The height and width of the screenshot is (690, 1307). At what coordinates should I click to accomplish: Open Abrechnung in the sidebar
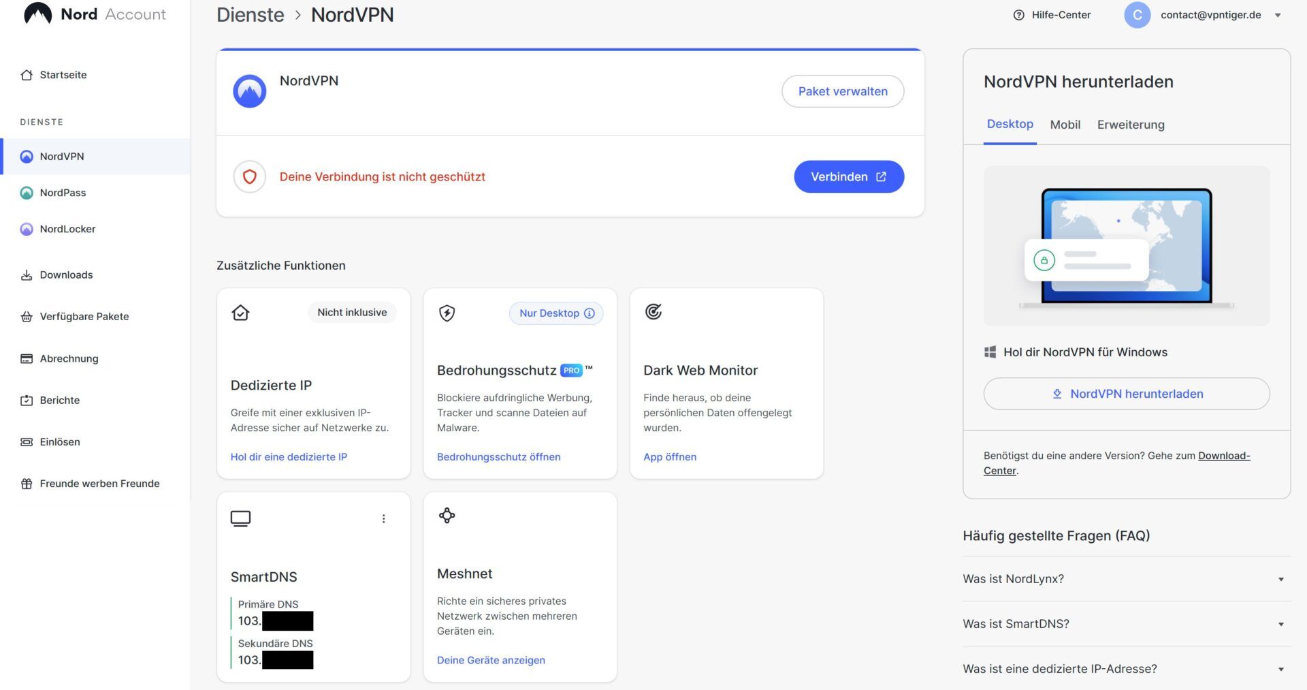95,358
